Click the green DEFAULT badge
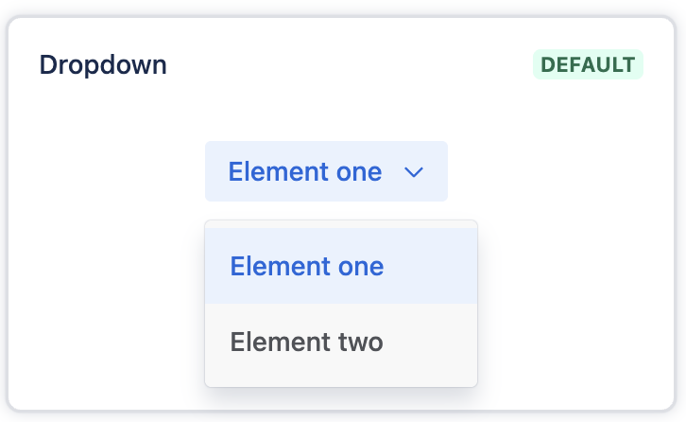 588,64
